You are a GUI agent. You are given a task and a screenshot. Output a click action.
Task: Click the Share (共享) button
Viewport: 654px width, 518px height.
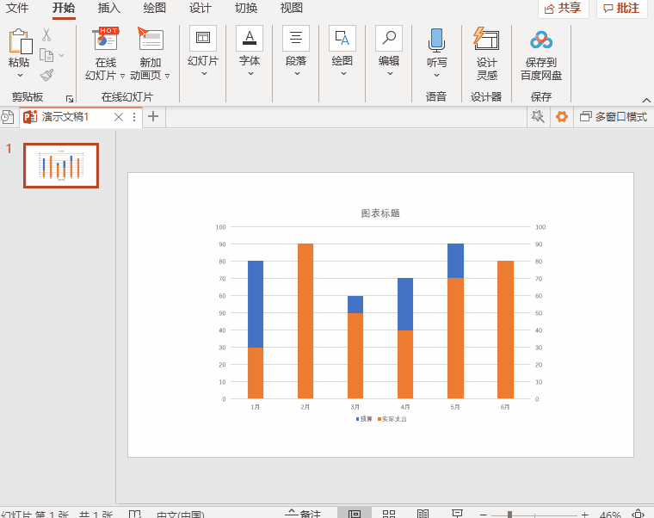(563, 9)
